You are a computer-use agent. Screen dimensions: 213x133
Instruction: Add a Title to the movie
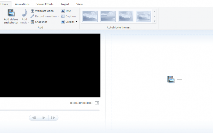coord(66,11)
